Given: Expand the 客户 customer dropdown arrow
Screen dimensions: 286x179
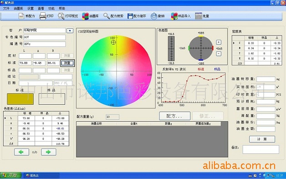Looking at the screenshot, I should tap(70, 31).
